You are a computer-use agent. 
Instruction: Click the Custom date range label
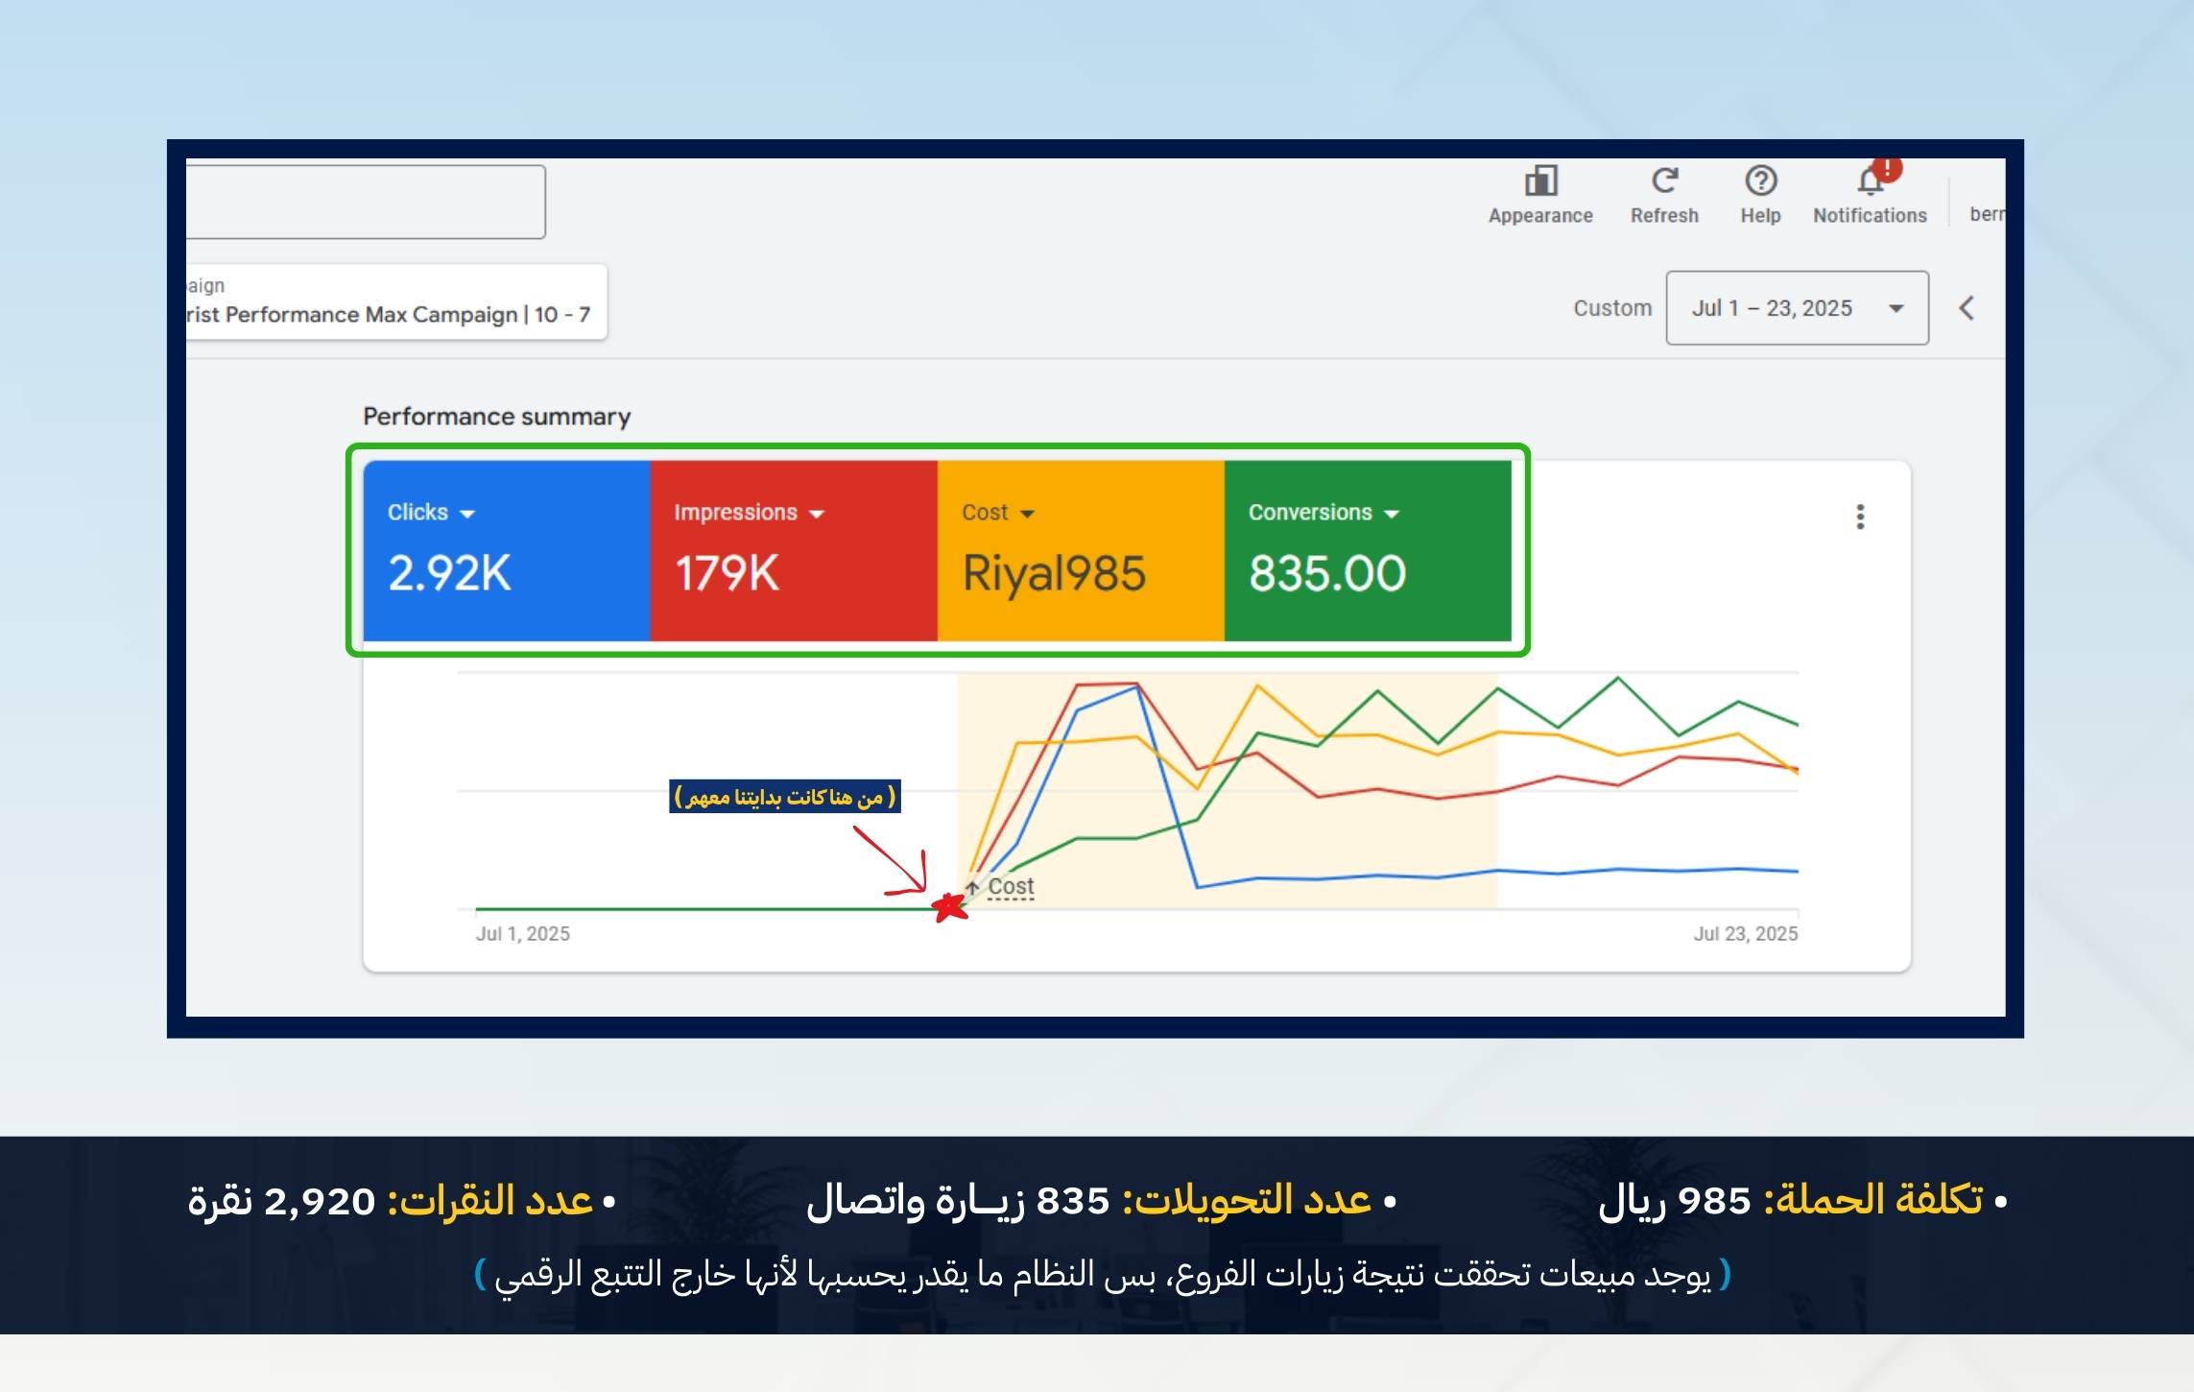(x=1611, y=308)
